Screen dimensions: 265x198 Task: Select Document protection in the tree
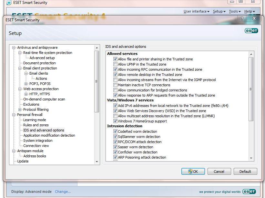tap(39, 63)
